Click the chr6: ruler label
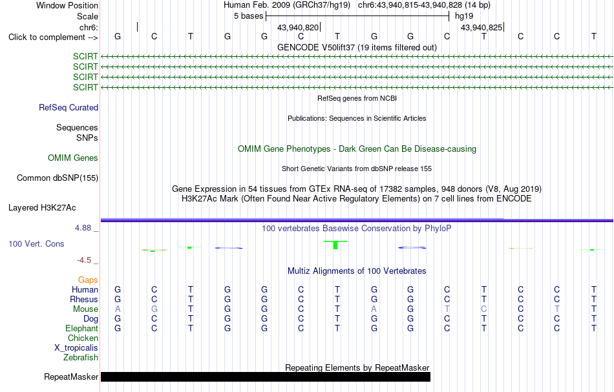Screen dimensions: 614x392 (89, 27)
